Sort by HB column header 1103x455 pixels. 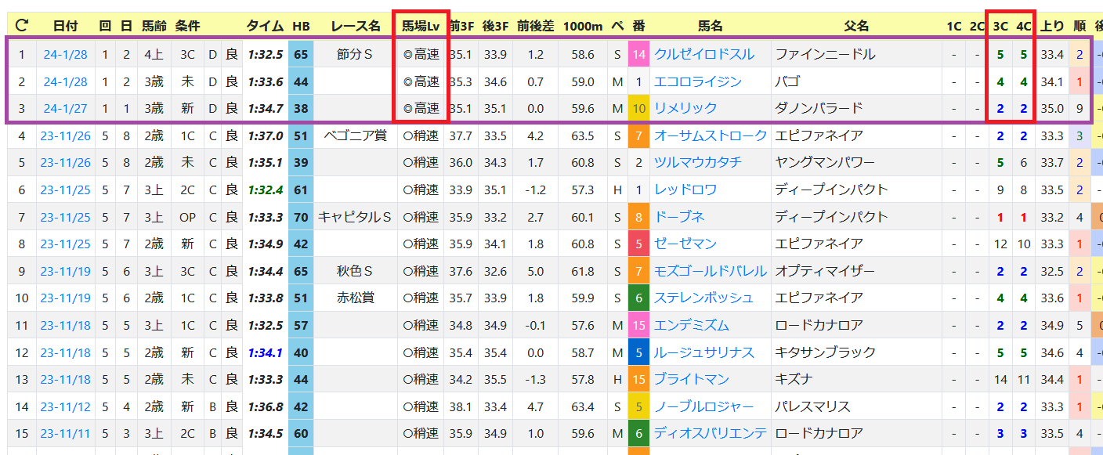click(301, 26)
